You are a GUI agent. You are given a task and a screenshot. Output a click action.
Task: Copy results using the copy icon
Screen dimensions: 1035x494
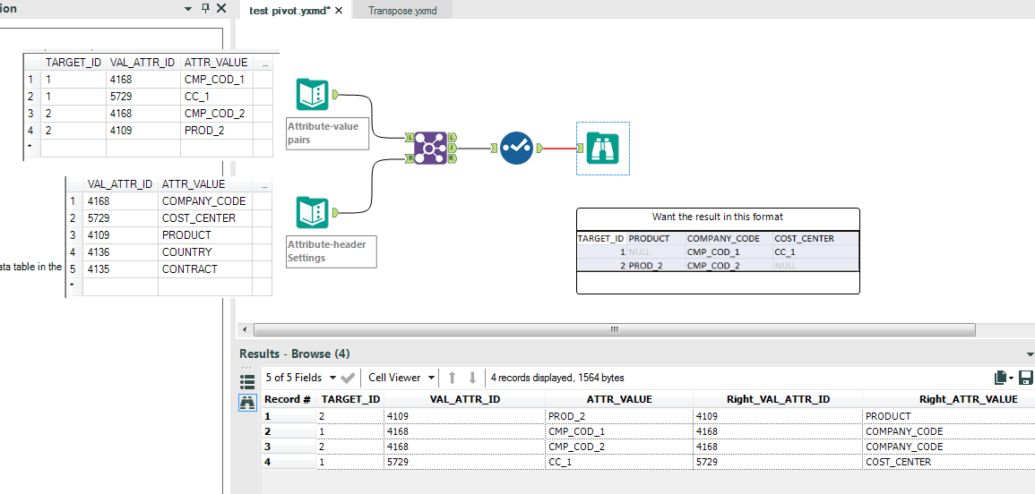pyautogui.click(x=1001, y=378)
